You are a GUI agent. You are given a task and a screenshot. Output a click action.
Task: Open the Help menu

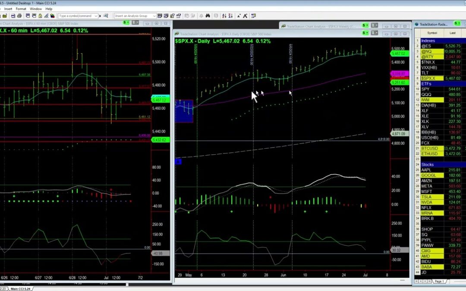pyautogui.click(x=49, y=9)
